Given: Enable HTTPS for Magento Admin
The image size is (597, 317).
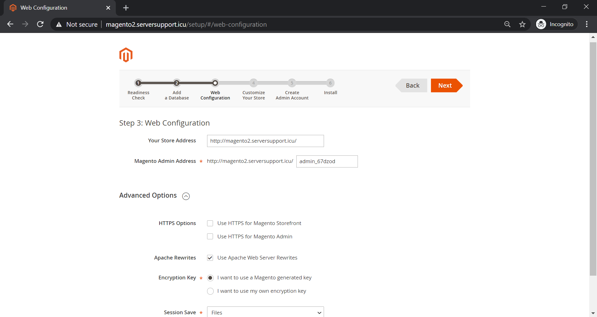Looking at the screenshot, I should (210, 237).
